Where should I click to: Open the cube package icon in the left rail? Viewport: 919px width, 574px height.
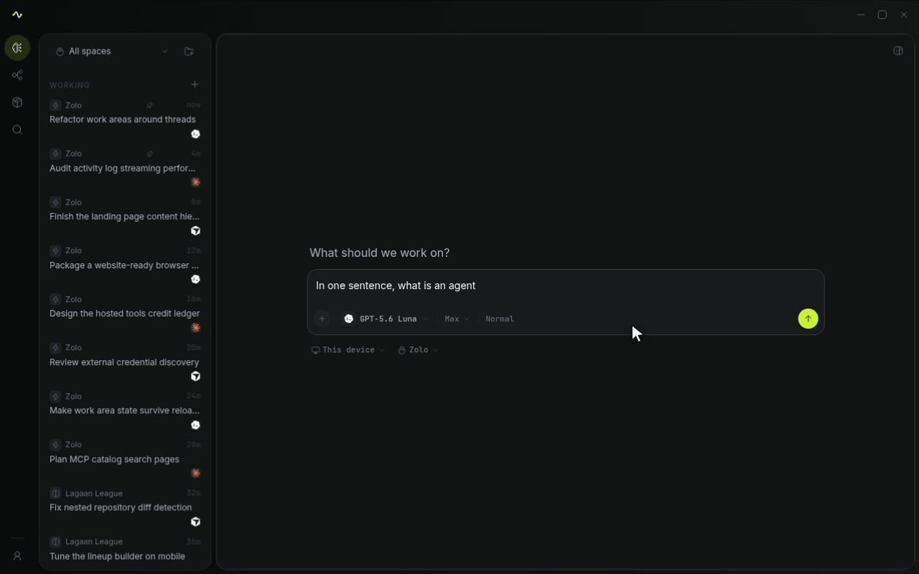point(17,103)
